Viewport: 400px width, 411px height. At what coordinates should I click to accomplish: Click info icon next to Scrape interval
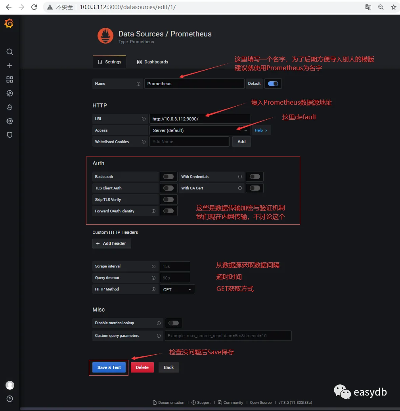pos(153,266)
